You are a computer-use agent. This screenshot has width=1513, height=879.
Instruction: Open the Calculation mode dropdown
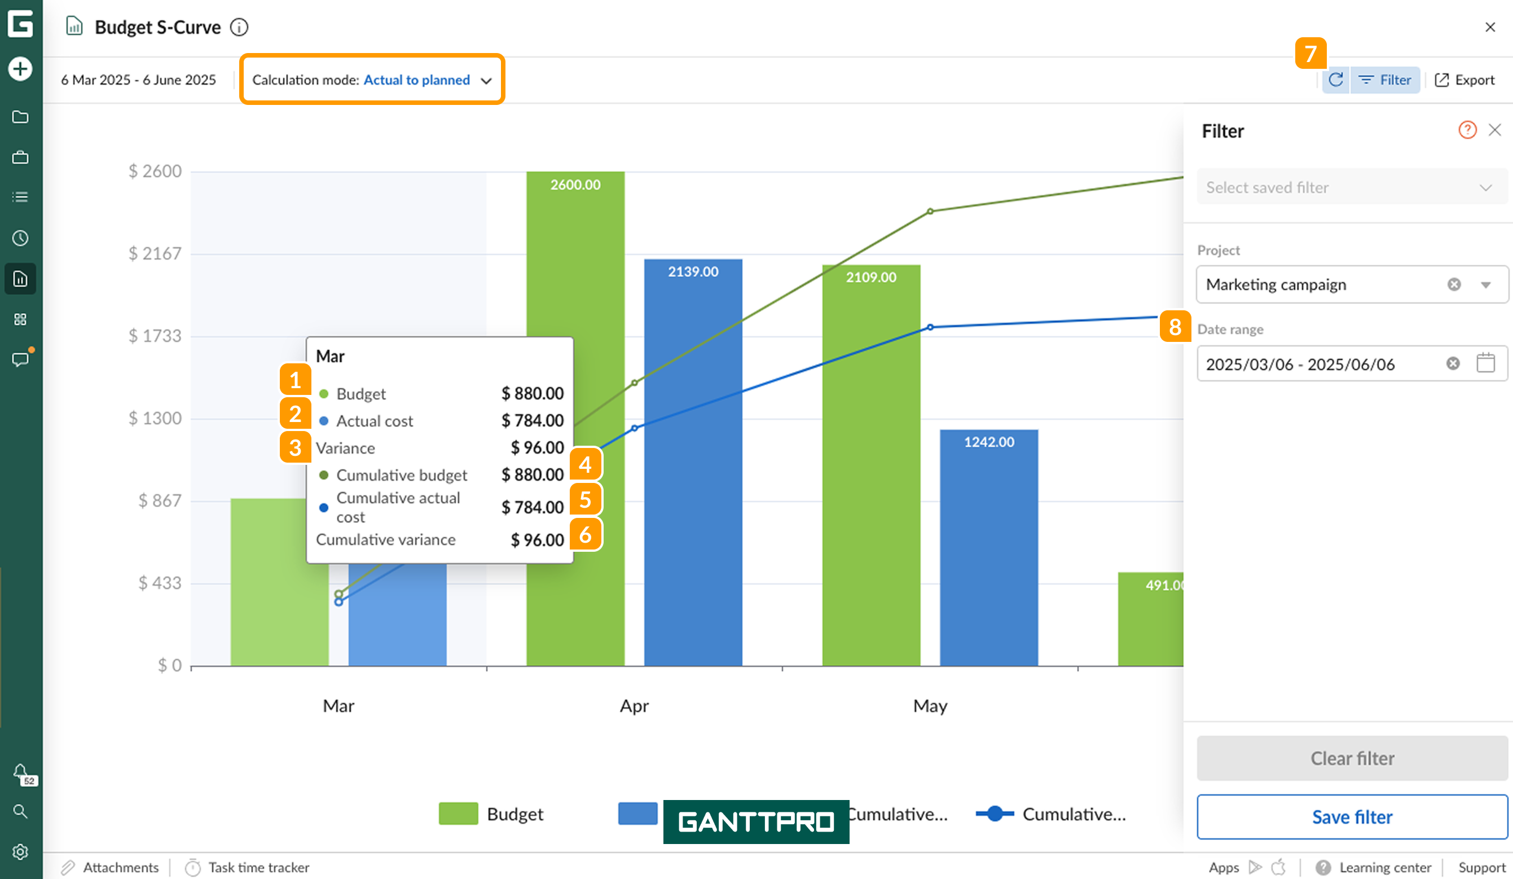372,80
